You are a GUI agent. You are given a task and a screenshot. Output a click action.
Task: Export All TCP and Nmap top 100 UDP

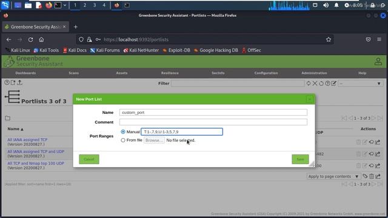pyautogui.click(x=378, y=166)
